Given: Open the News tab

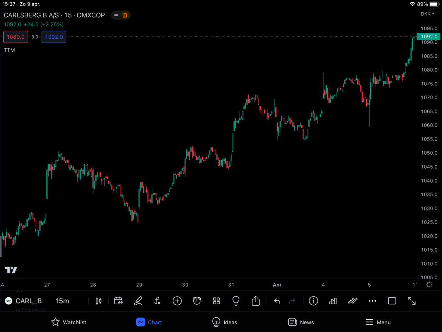Looking at the screenshot, I should [301, 322].
